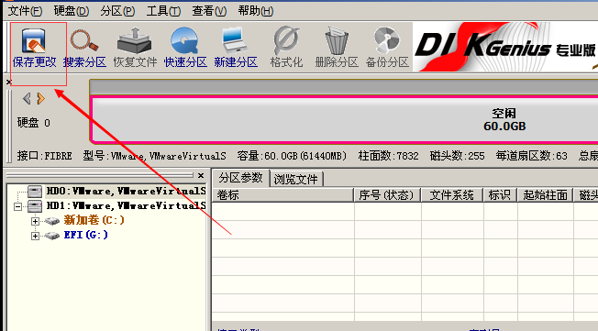Select EFI(G:) partition in tree

(x=86, y=236)
